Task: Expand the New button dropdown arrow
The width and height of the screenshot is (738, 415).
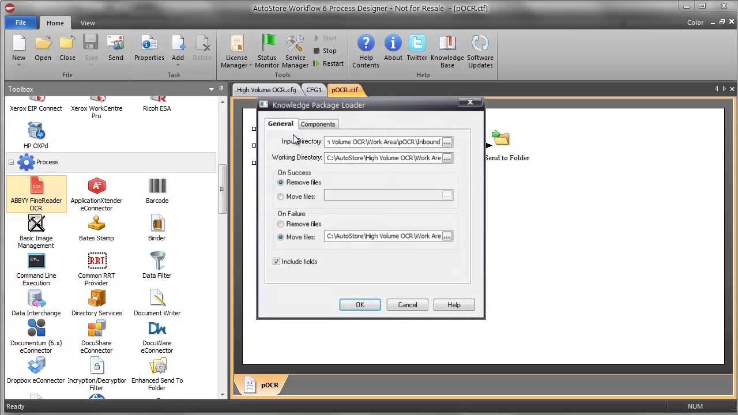Action: click(19, 65)
